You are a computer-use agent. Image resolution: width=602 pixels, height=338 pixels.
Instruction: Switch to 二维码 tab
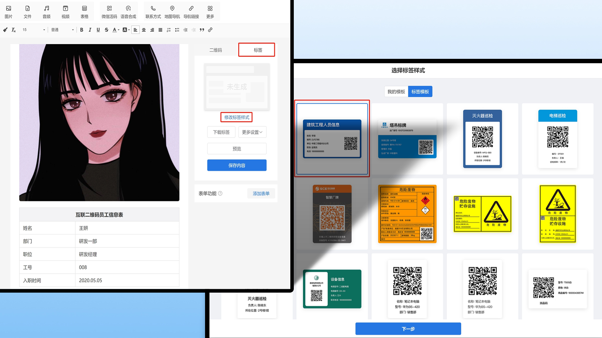click(x=216, y=50)
